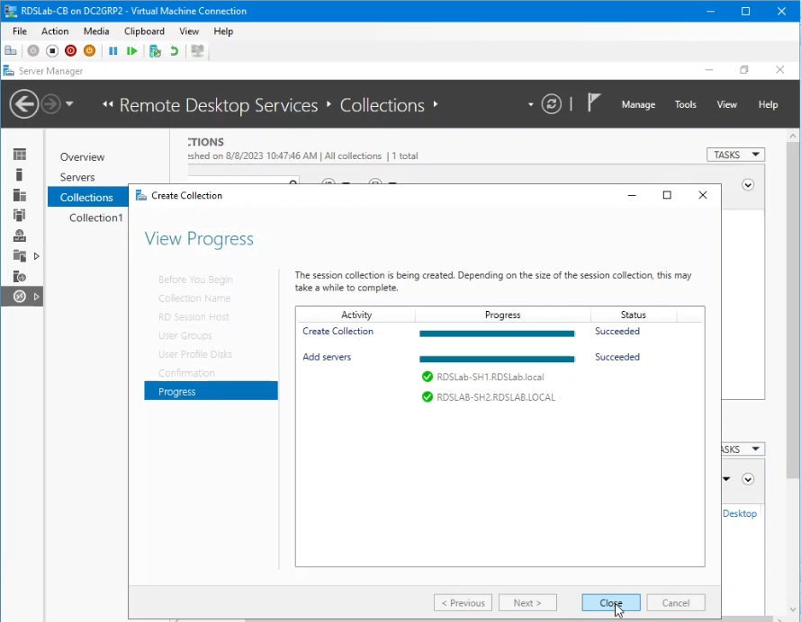Select the Dashboard icon in left sidebar

coord(20,155)
